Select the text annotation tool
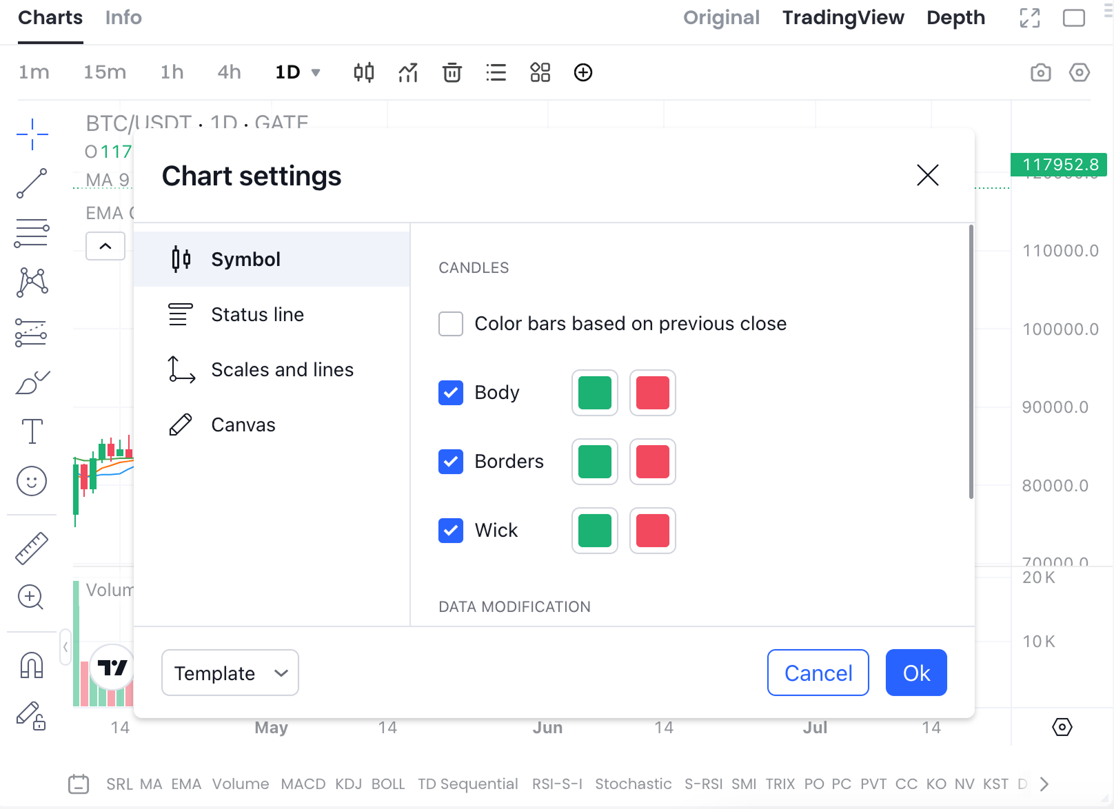The width and height of the screenshot is (1114, 809). 32,431
